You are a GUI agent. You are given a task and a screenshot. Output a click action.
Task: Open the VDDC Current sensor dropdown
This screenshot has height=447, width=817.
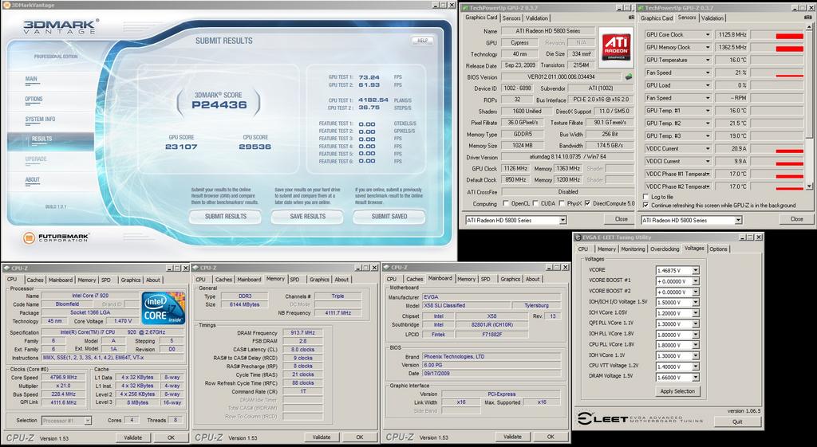point(708,148)
